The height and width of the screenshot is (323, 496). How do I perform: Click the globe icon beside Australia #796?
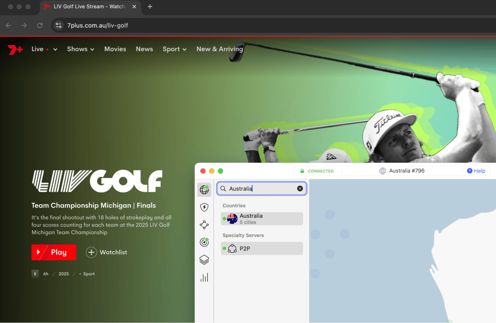coord(383,171)
